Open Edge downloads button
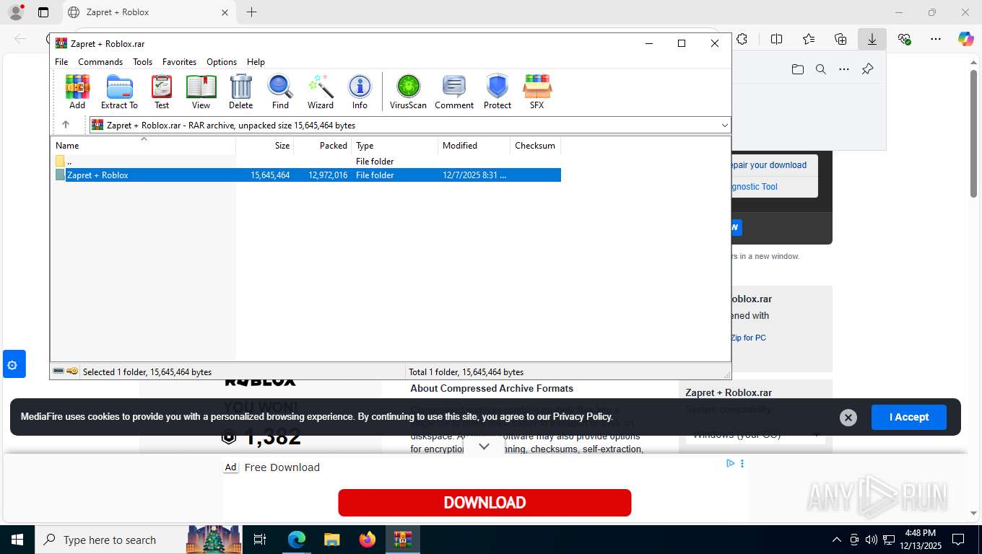This screenshot has height=554, width=982. click(x=872, y=39)
